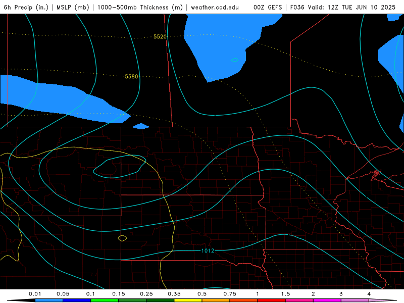Pick the violet 3–4 colorbar swatch
The image size is (404, 303).
(x=355, y=300)
